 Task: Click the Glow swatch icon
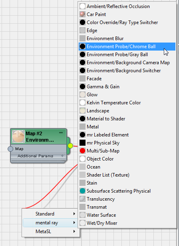coord(82,95)
